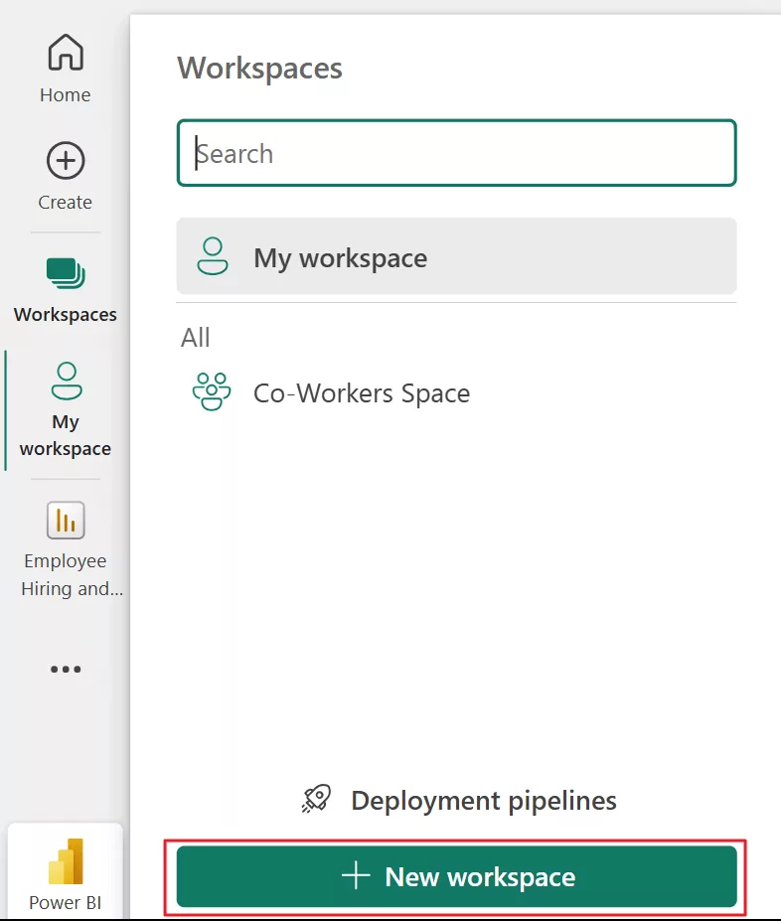Open the Workspaces stacked-layers icon
This screenshot has height=921, width=781.
[x=66, y=273]
